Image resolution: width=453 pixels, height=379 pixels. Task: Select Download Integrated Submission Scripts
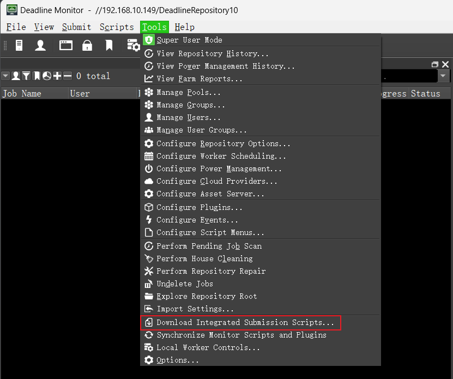pyautogui.click(x=240, y=323)
